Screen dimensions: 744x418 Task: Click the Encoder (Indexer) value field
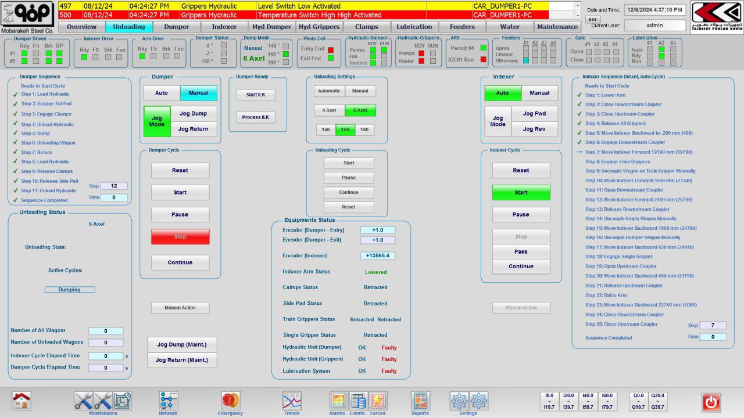pos(378,255)
